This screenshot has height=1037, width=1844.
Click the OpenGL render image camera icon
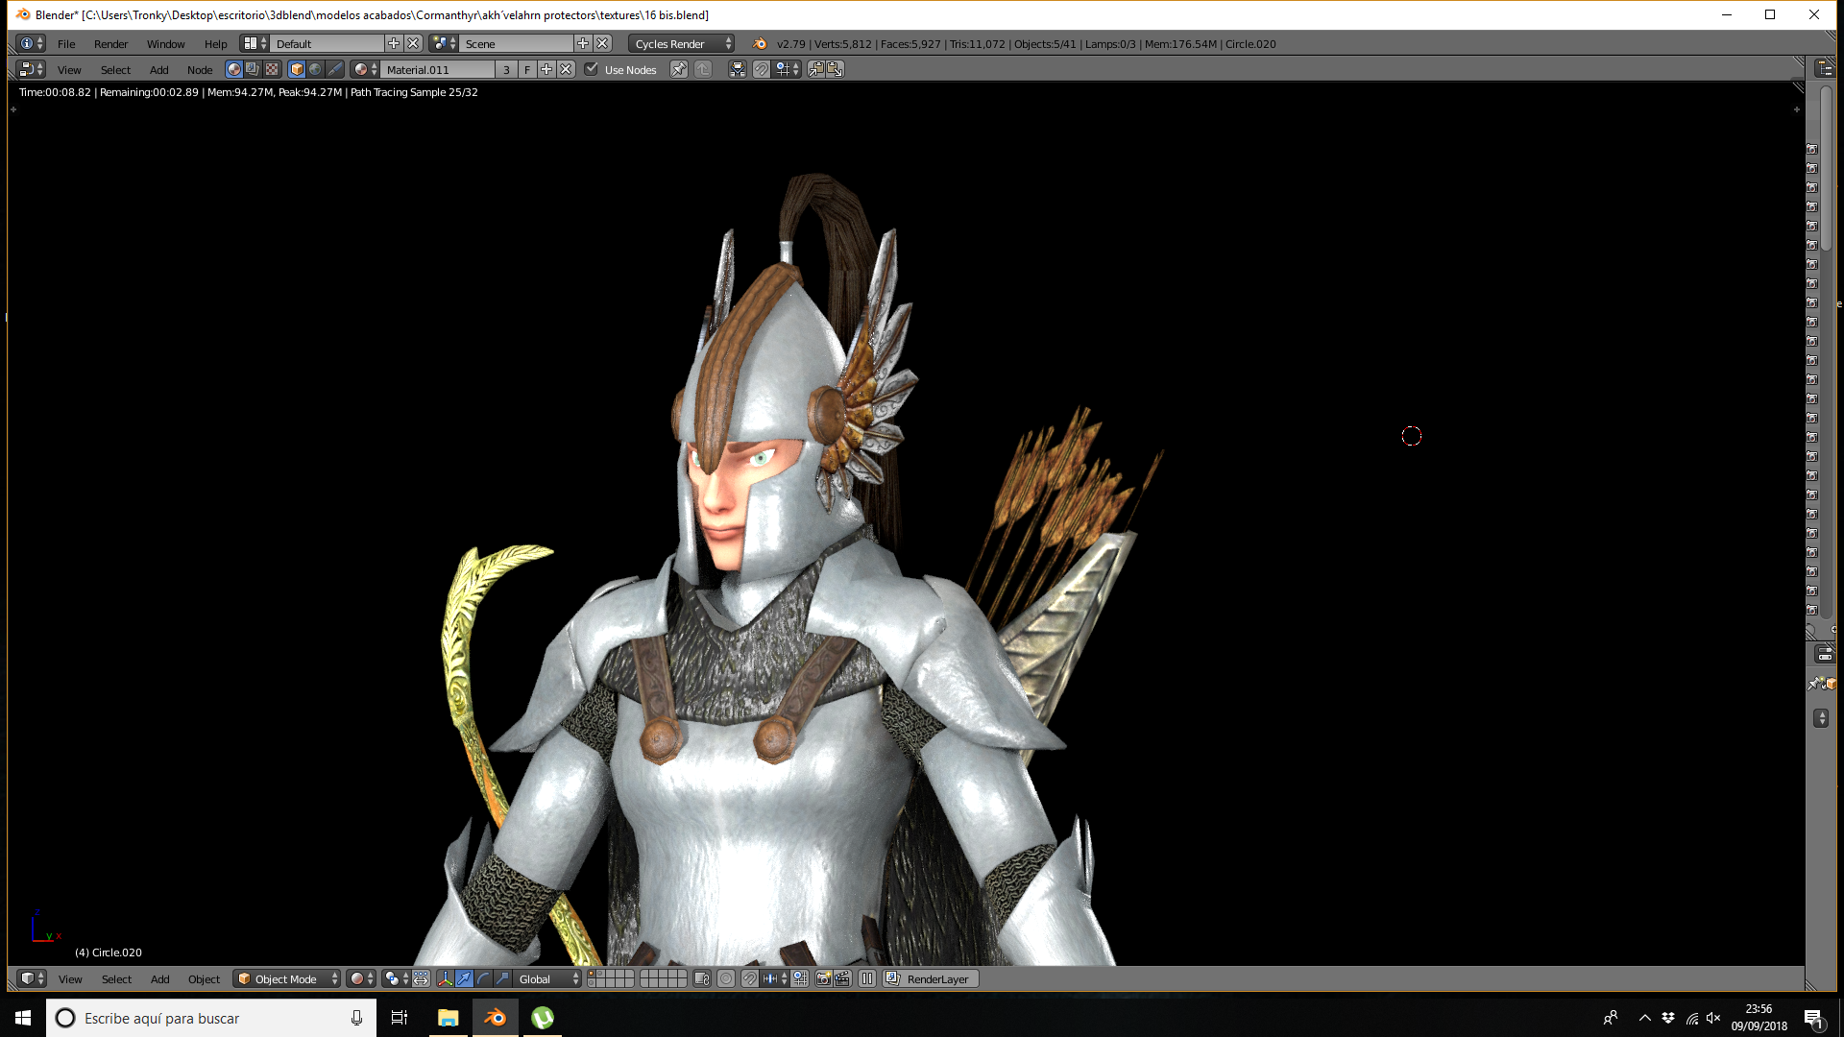(823, 978)
